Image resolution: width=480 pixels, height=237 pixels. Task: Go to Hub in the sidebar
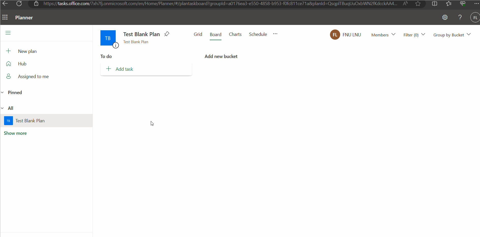pos(22,64)
